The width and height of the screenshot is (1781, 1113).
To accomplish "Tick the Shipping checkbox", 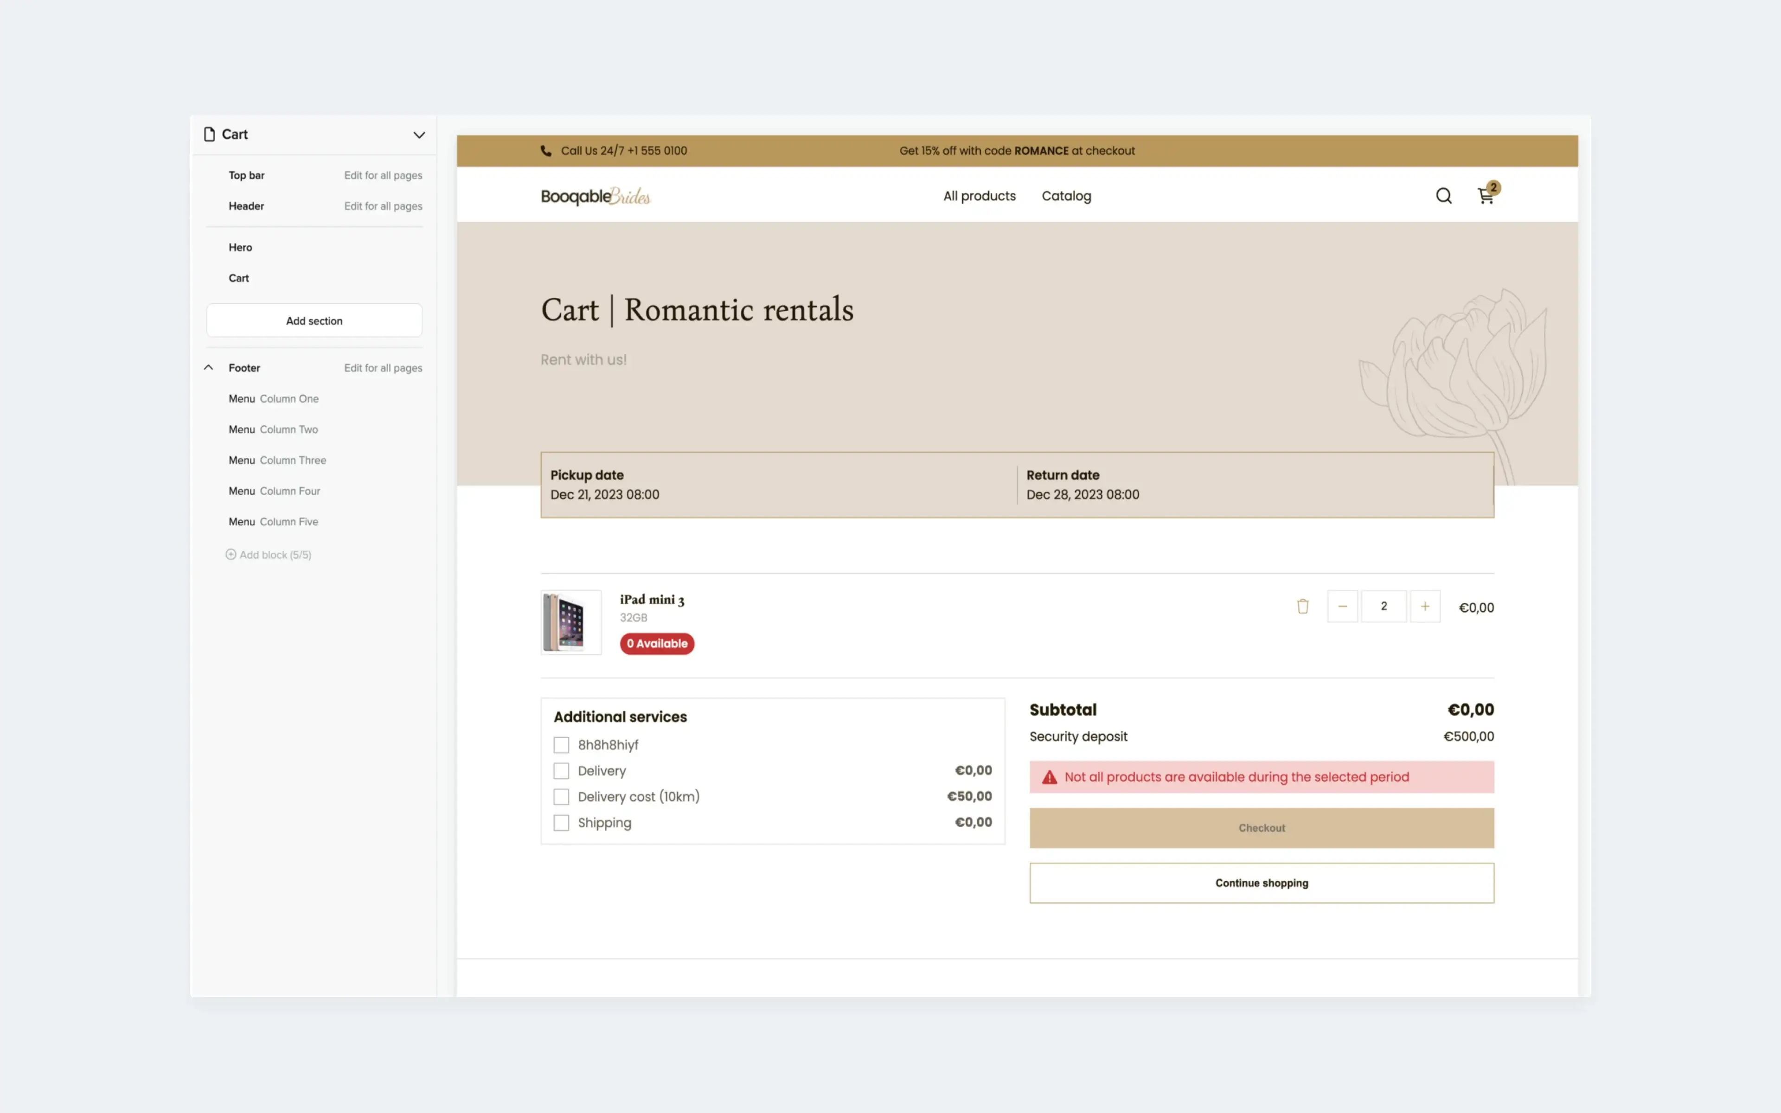I will tap(562, 823).
